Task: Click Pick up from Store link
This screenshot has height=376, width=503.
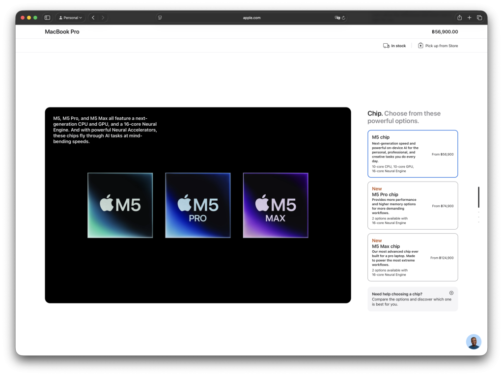Action: (438, 46)
